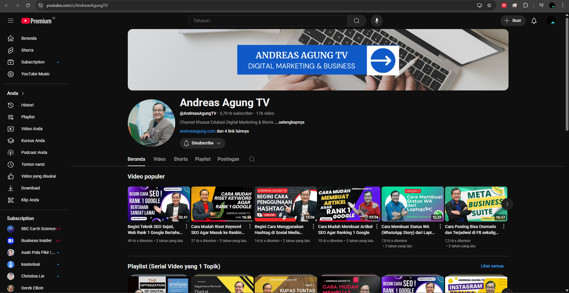Play Cara Membuat Status WA thumbnail
The image size is (569, 293).
coord(413,204)
